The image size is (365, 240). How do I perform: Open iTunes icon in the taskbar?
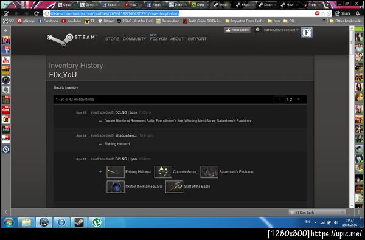(x=61, y=222)
